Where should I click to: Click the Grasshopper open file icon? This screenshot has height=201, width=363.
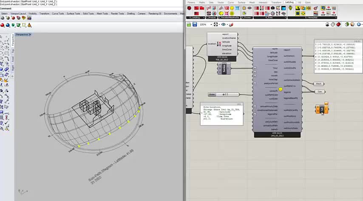point(188,25)
